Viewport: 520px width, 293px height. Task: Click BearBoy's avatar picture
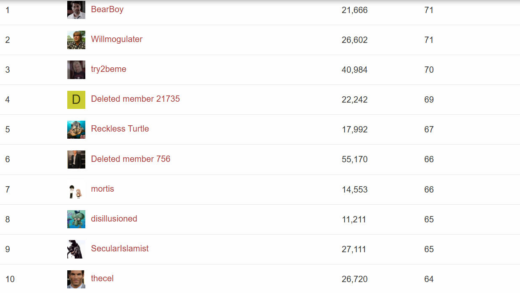(76, 10)
